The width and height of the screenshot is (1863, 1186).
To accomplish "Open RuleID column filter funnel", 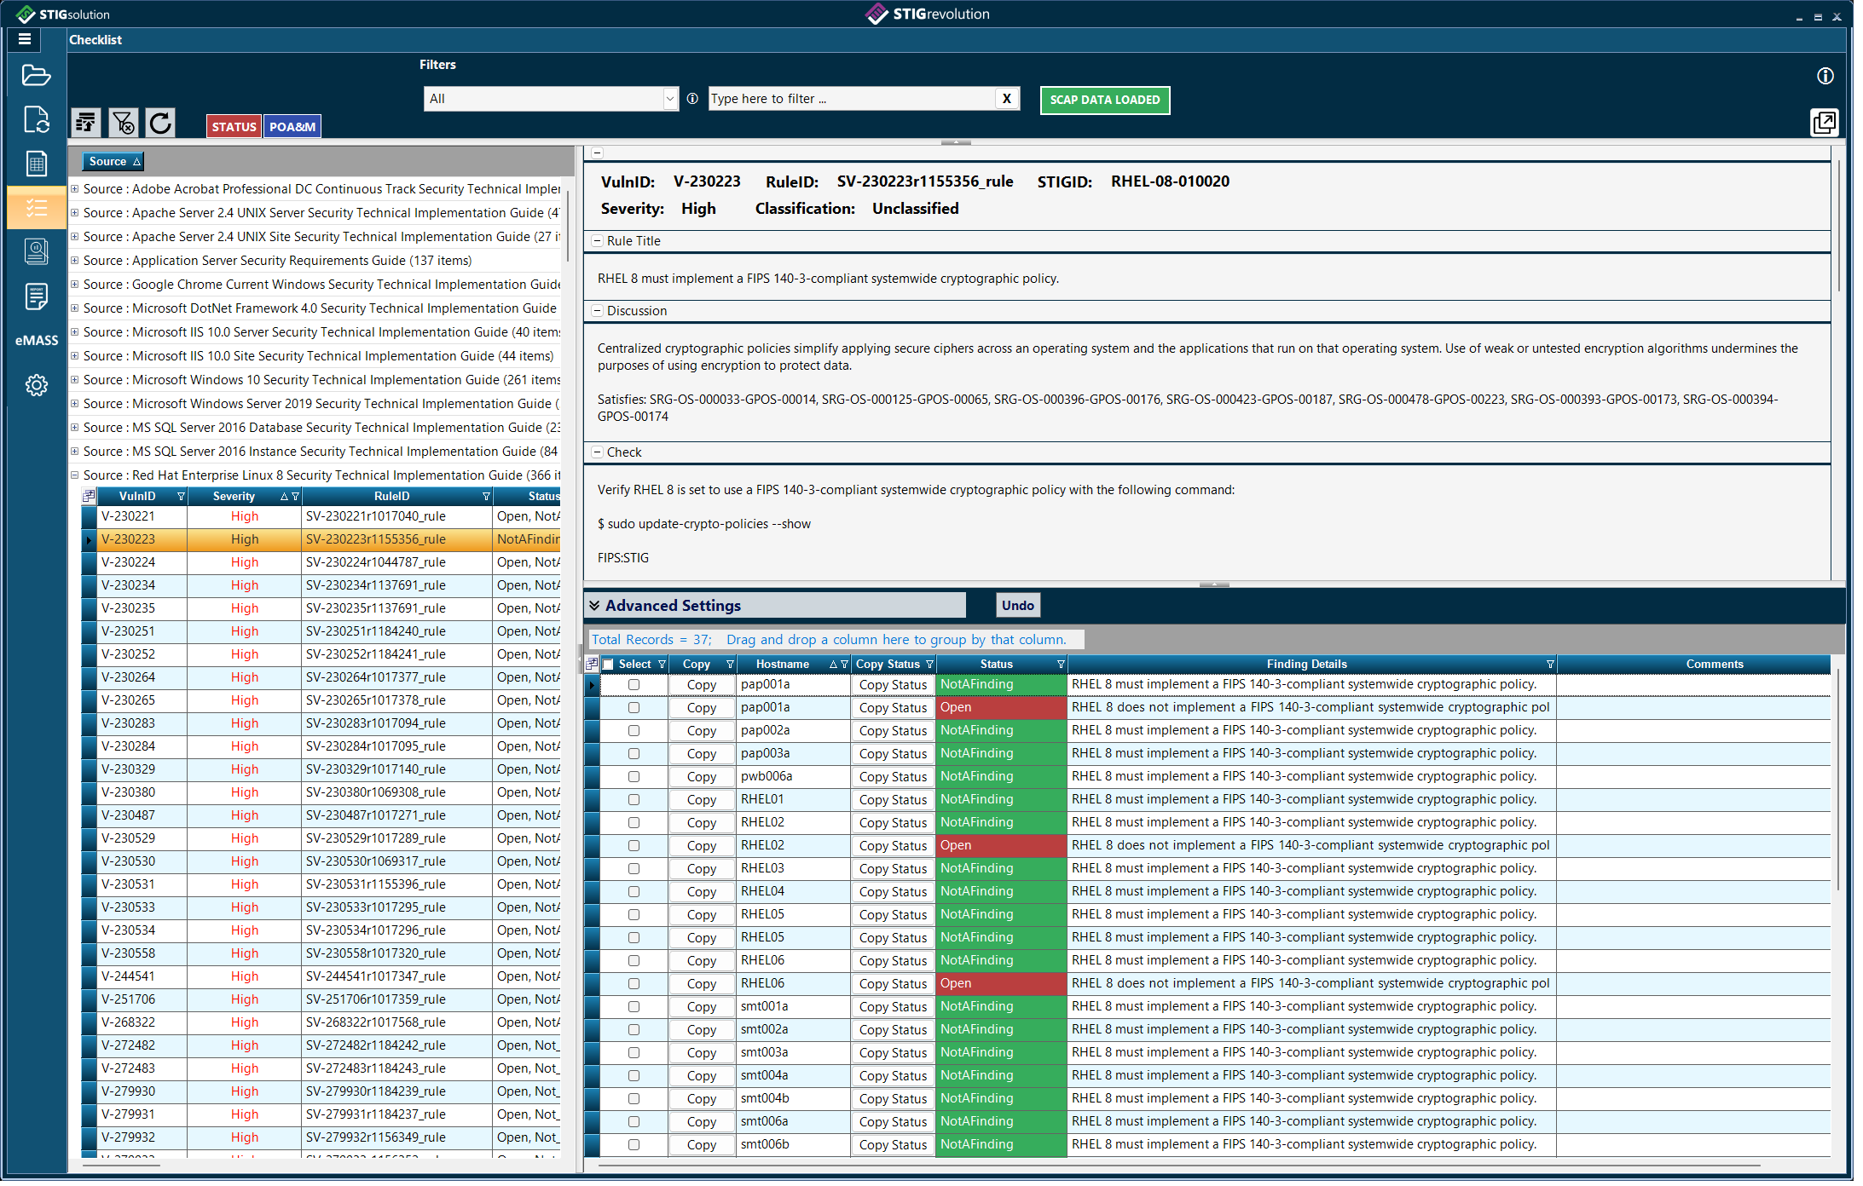I will click(x=486, y=497).
